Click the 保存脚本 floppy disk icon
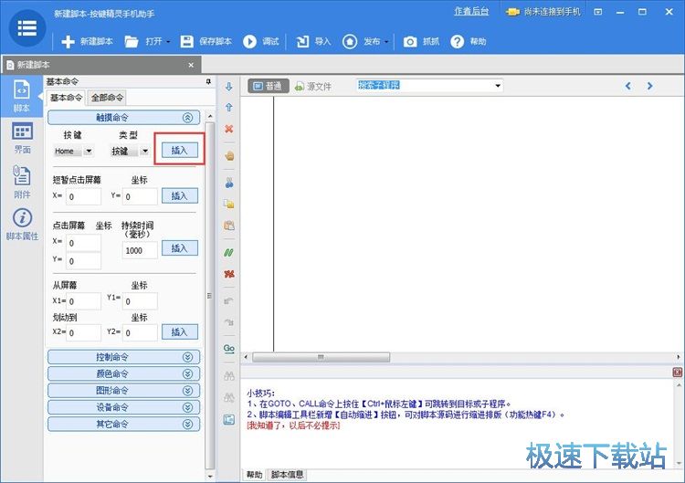685x483 pixels. (186, 41)
